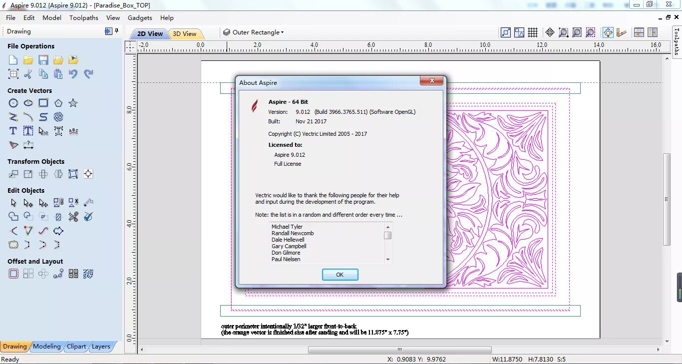Image resolution: width=682 pixels, height=364 pixels.
Task: Select the Vector Texture wave icon
Action: click(58, 117)
